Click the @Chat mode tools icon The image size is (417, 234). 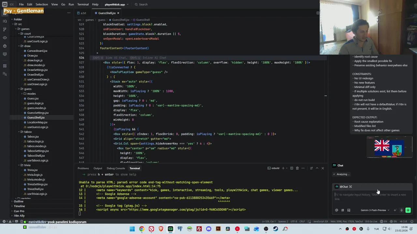[x=351, y=187]
